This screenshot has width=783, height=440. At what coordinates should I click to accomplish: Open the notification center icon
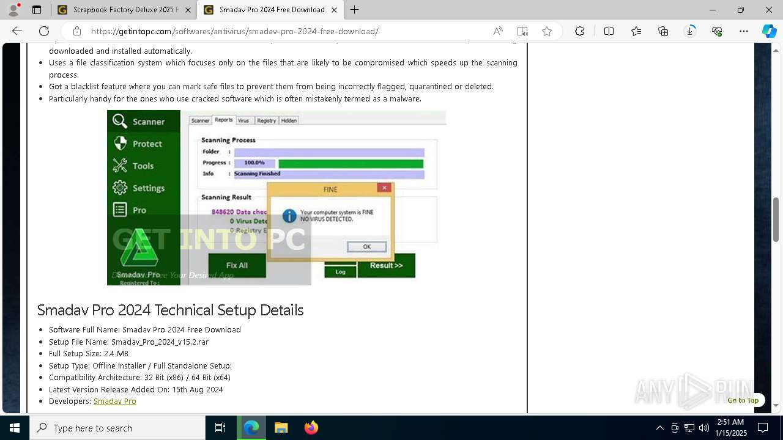(763, 428)
